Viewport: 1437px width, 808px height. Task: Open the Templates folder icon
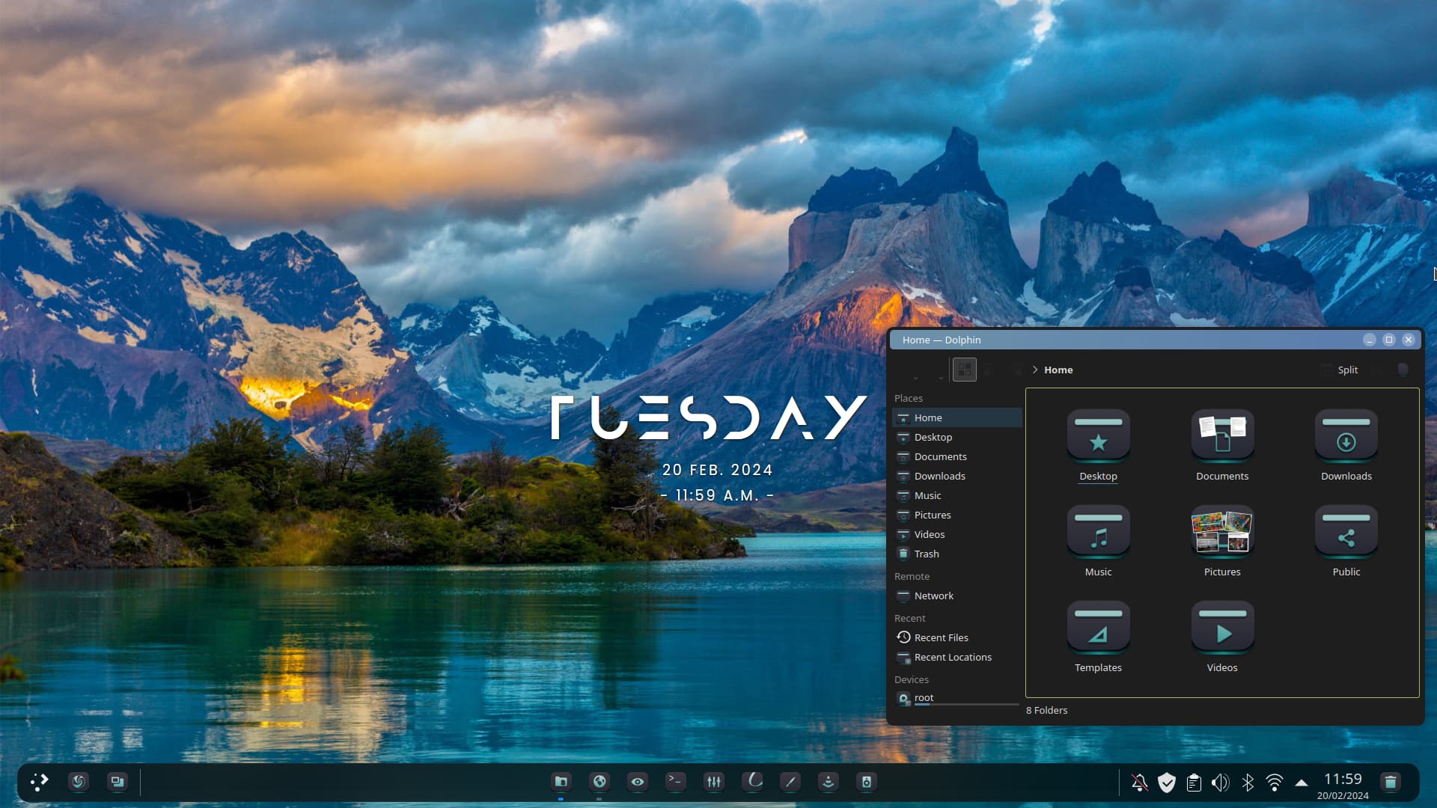pyautogui.click(x=1098, y=629)
